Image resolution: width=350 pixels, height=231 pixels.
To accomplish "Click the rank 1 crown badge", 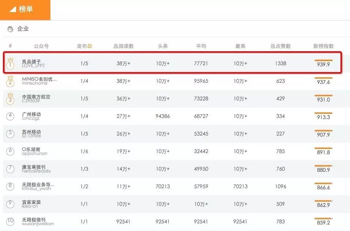I will click(x=10, y=64).
